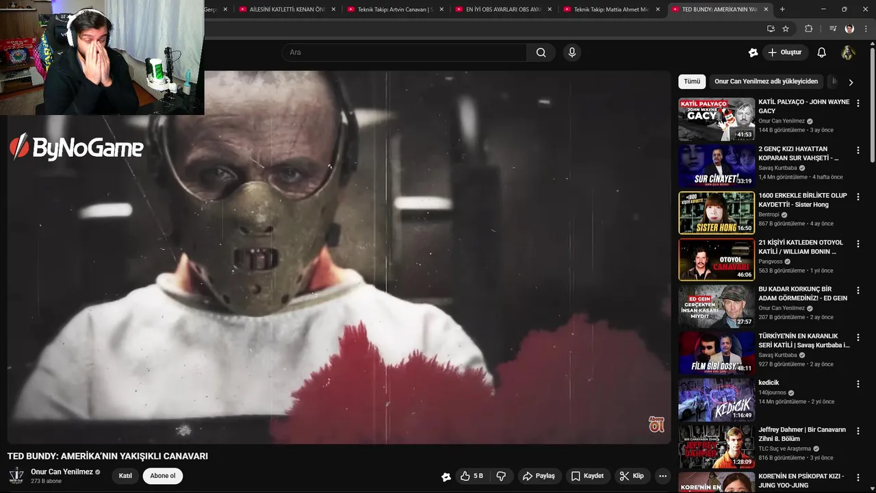
Task: Click the Bentropi channel name
Action: [x=770, y=215]
